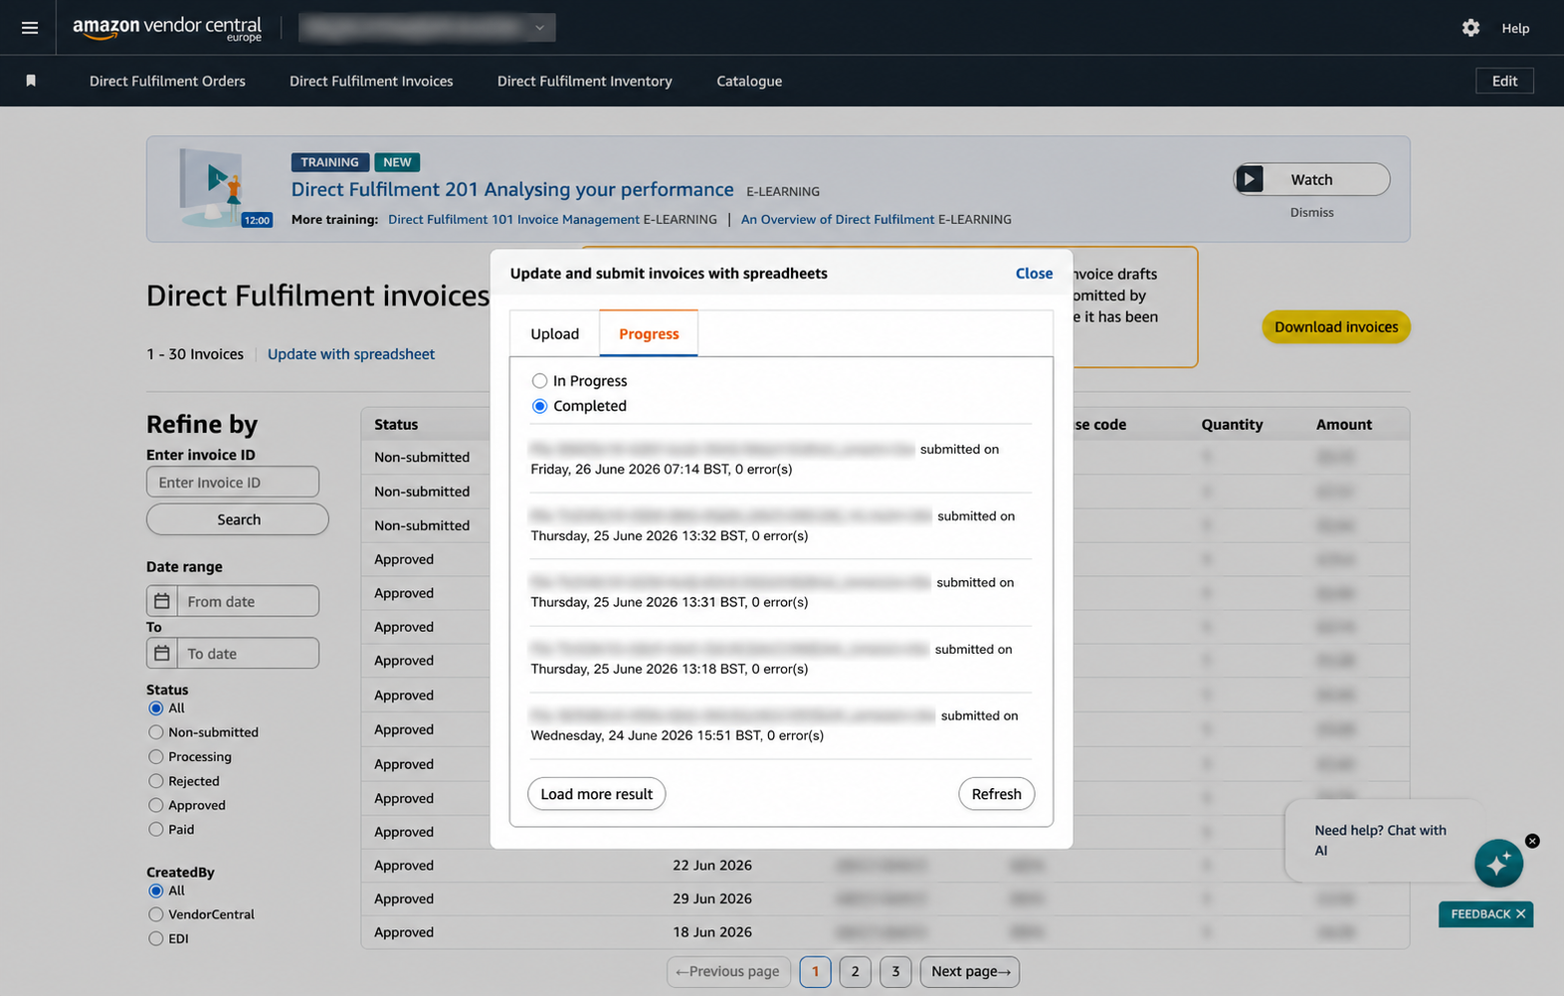Viewport: 1564px width, 996px height.
Task: Click 'Wednesday, 24 June 2026 15:51 BST' submission entry
Action: pyautogui.click(x=780, y=726)
